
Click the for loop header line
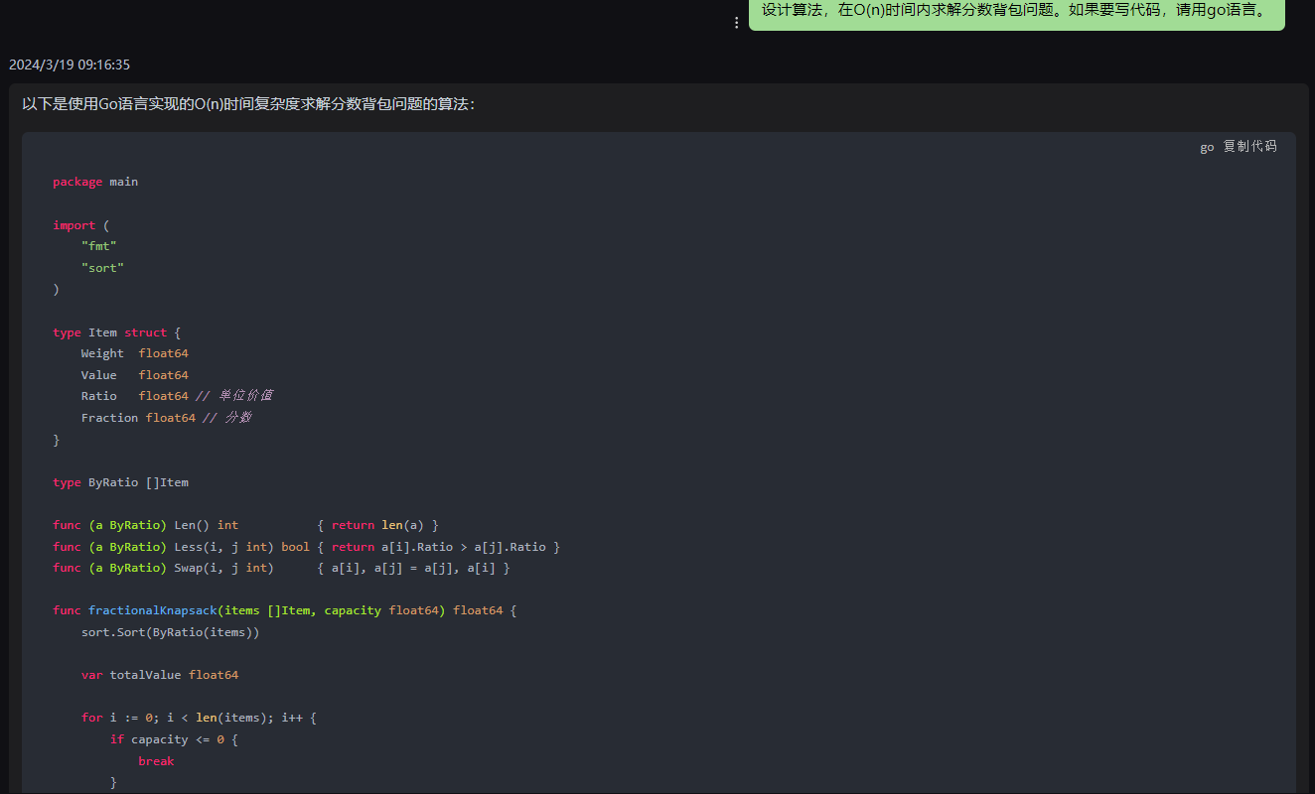click(199, 718)
